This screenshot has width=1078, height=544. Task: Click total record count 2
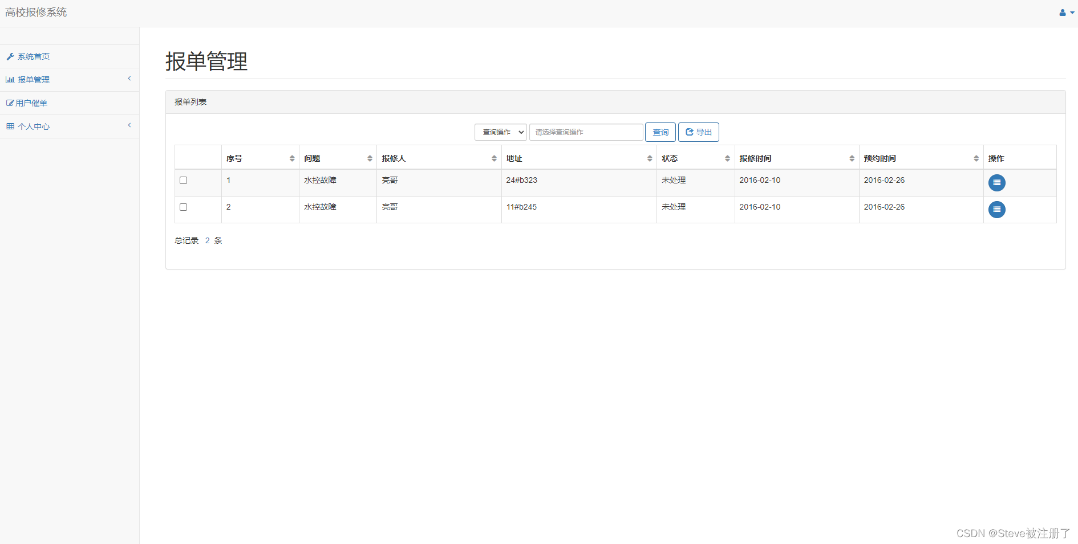207,240
